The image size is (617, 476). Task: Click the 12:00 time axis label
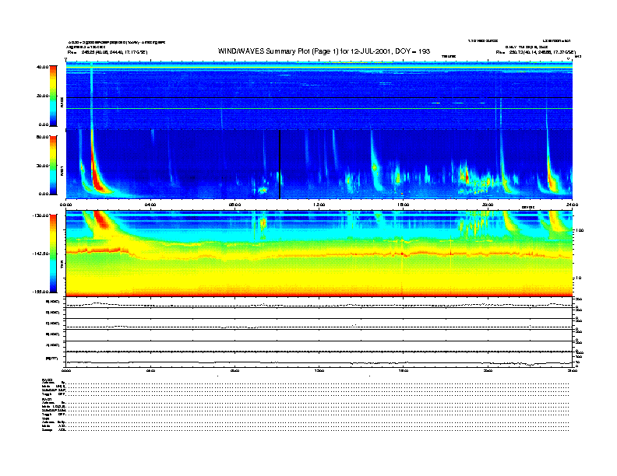coord(319,205)
